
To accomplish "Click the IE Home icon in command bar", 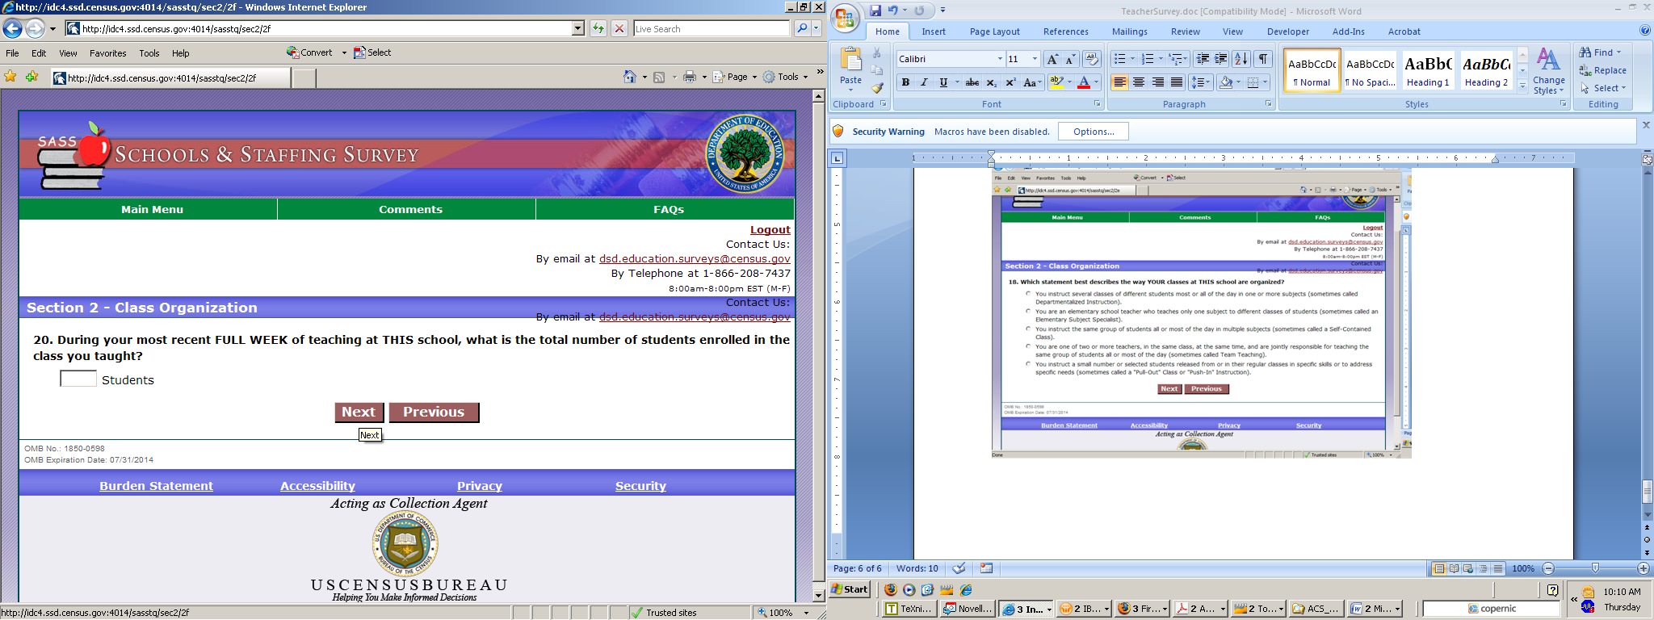I will 630,77.
